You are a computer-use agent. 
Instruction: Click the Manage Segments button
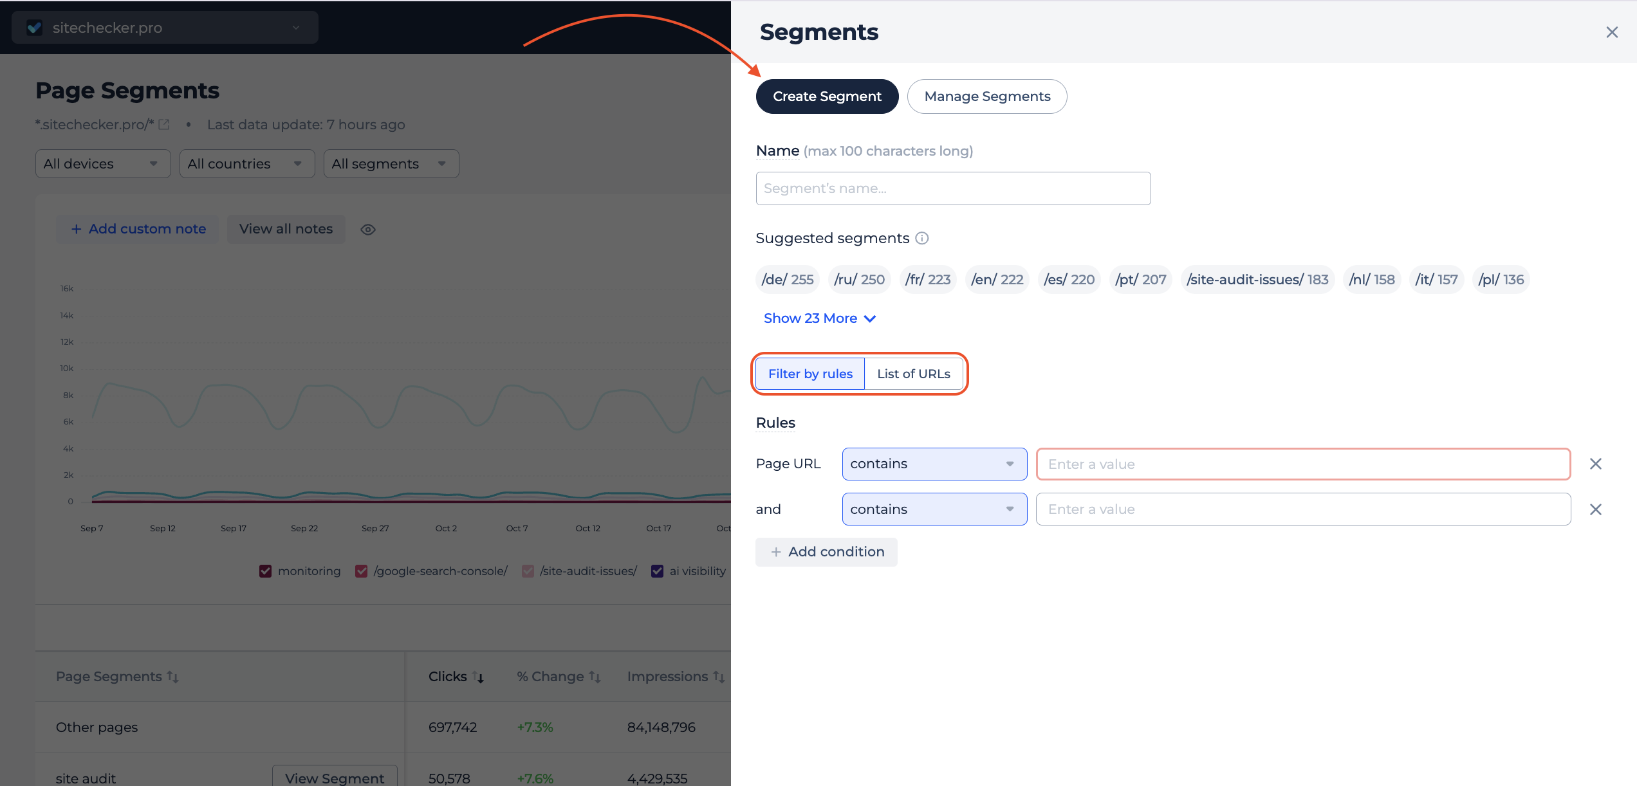986,96
